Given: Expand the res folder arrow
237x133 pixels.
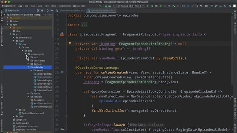Looking at the screenshot, I should 16,110.
